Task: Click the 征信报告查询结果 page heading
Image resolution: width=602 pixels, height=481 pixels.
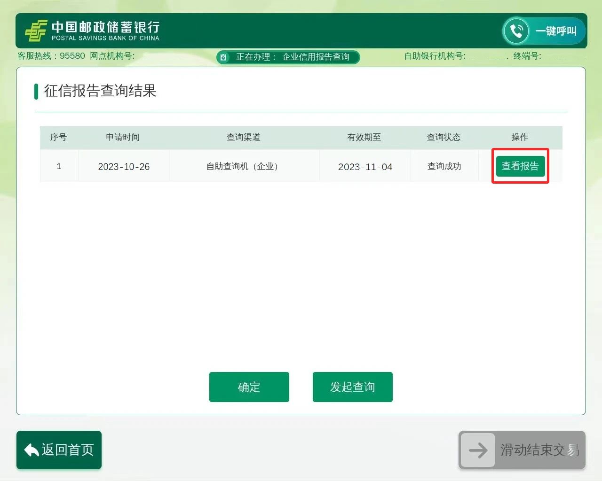Action: click(100, 91)
